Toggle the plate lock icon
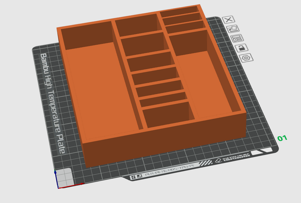This screenshot has width=301, height=203. coord(242,48)
